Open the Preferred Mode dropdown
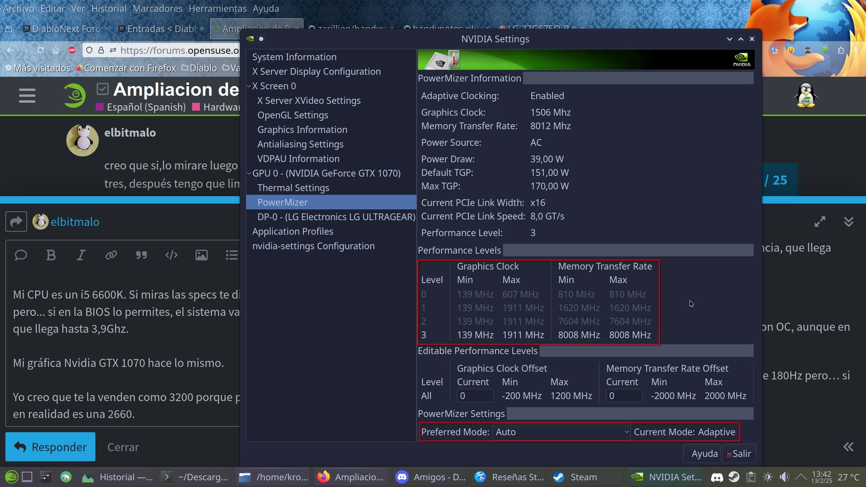 562,432
